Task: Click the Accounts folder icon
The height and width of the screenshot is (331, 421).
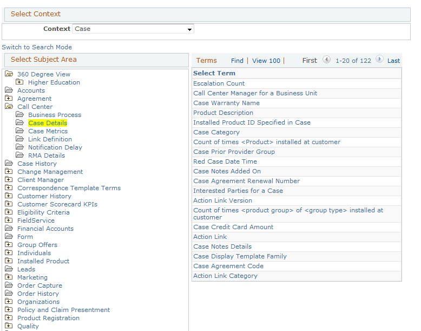Action: 9,90
